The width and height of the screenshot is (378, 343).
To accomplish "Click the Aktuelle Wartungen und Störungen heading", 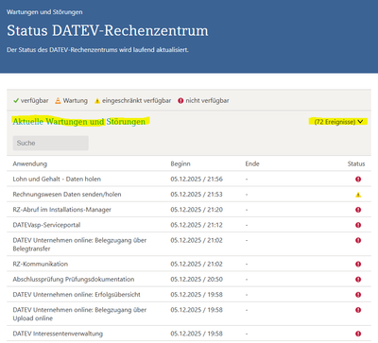I will (79, 122).
